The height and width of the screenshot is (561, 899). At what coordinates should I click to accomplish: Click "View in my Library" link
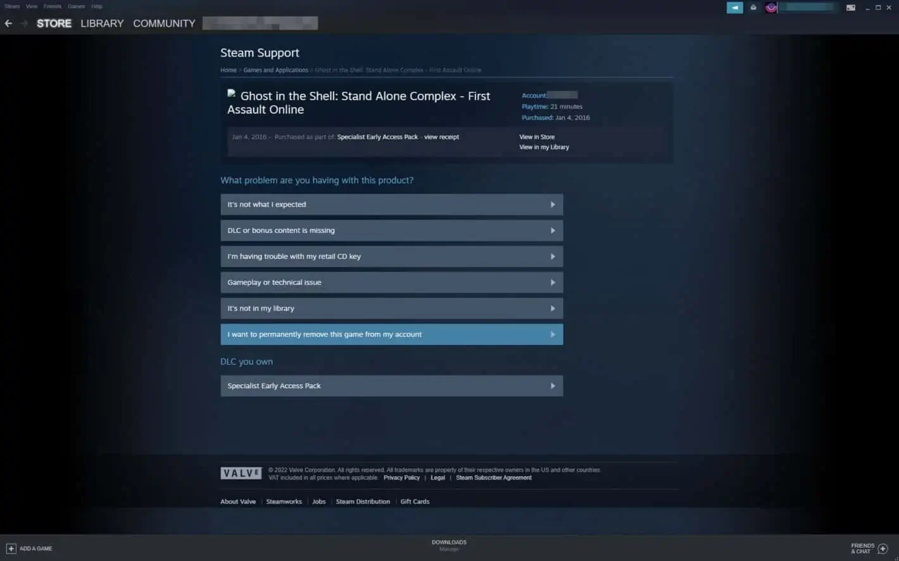point(544,147)
